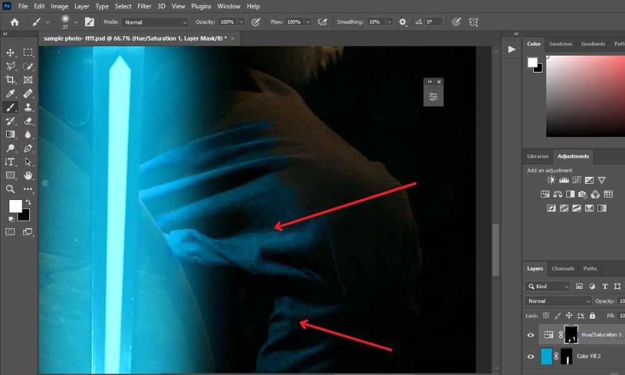The width and height of the screenshot is (625, 375).
Task: Toggle pressure for size
Action: 456,22
